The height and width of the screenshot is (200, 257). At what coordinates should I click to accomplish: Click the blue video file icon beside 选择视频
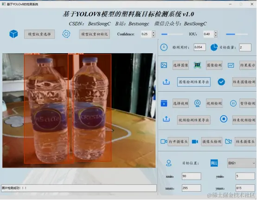164,103
